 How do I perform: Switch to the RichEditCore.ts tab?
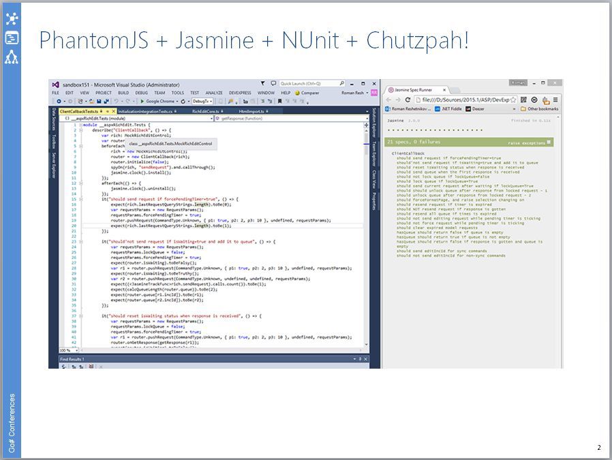[205, 111]
